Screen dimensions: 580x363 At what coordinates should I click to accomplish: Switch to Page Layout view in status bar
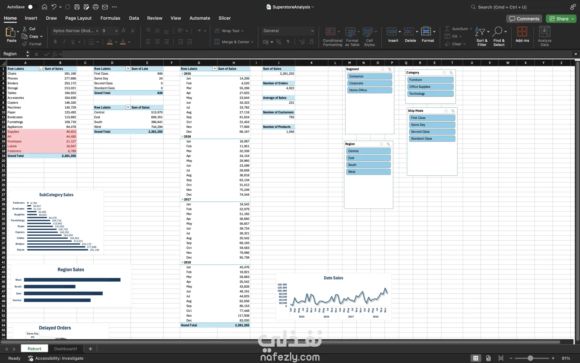point(488,358)
